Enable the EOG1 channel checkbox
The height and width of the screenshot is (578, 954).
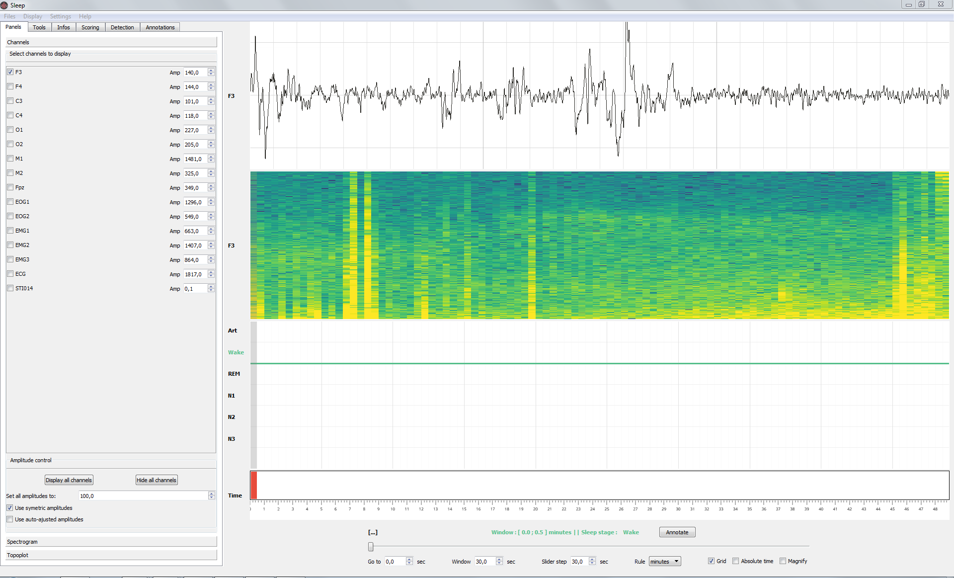(x=10, y=202)
